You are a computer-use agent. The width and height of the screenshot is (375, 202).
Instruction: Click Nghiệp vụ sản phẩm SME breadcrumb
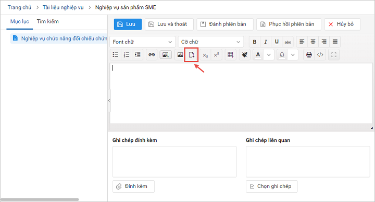126,7
